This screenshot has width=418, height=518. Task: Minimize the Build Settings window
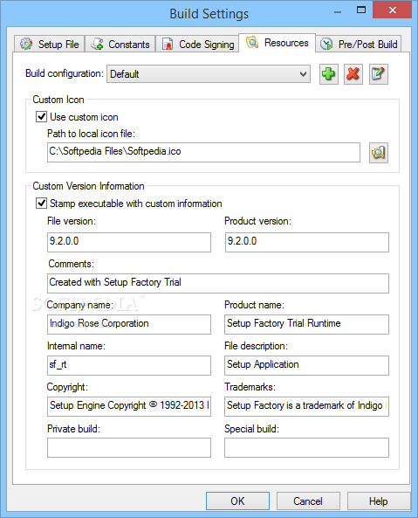338,11
